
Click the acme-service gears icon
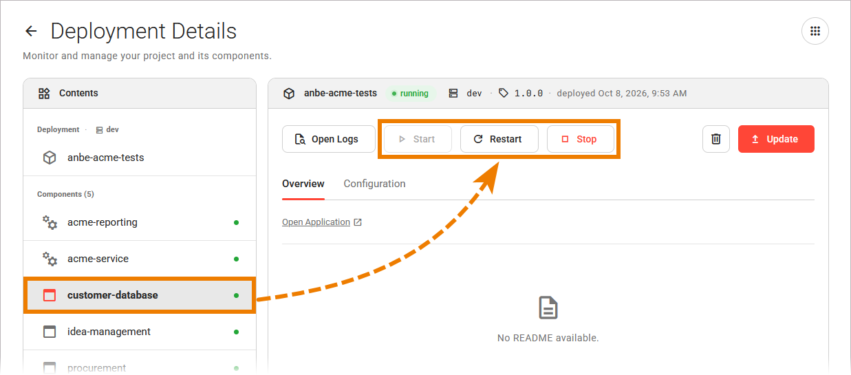[50, 259]
